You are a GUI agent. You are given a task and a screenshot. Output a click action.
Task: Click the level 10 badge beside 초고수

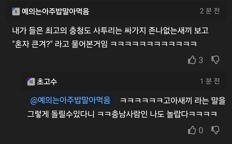(31, 82)
